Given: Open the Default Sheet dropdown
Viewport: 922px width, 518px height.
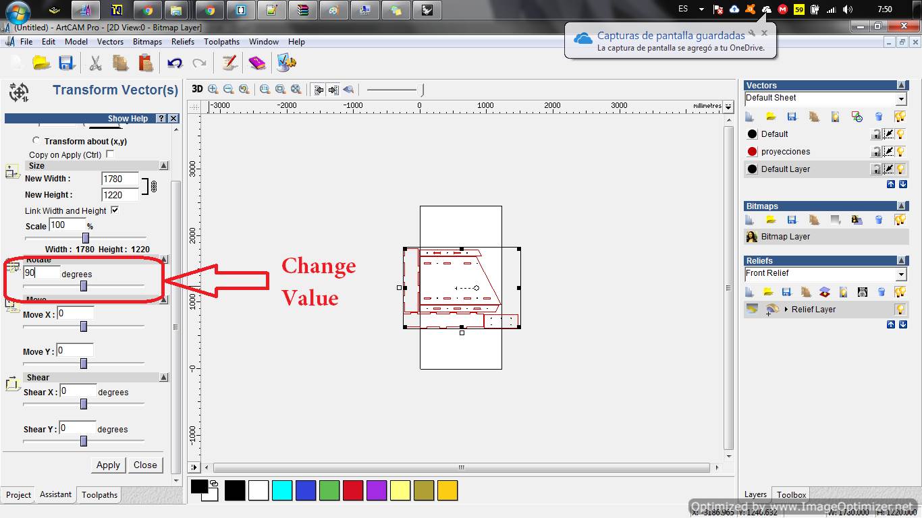Looking at the screenshot, I should click(x=901, y=98).
